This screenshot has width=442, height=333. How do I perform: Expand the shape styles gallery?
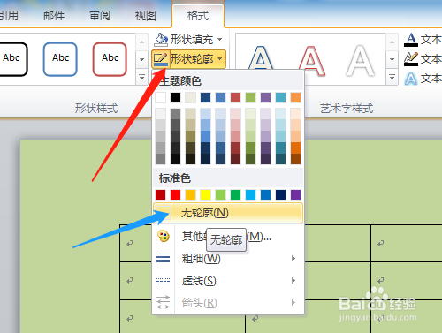tap(141, 78)
